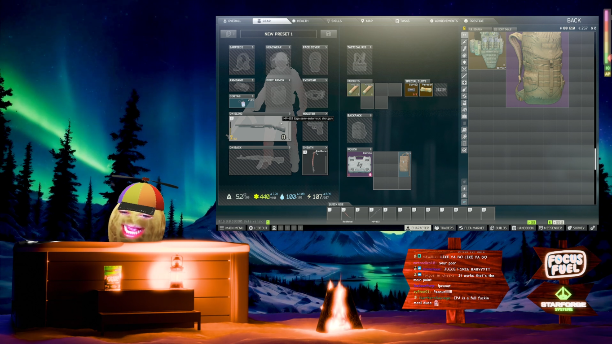Save the preset with the floppy disk icon
Image resolution: width=612 pixels, height=344 pixels.
pyautogui.click(x=329, y=34)
